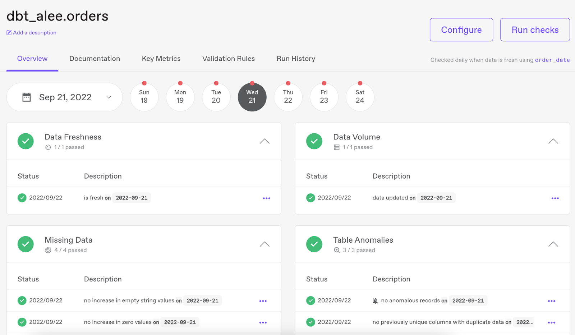Open more options for empty string values row
Viewport: 575px width, 335px height.
coord(263,301)
